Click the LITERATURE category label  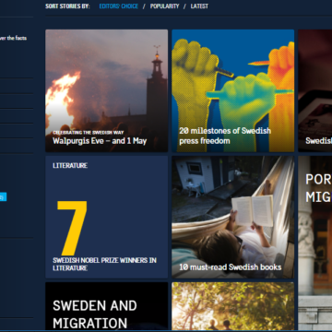tap(70, 165)
